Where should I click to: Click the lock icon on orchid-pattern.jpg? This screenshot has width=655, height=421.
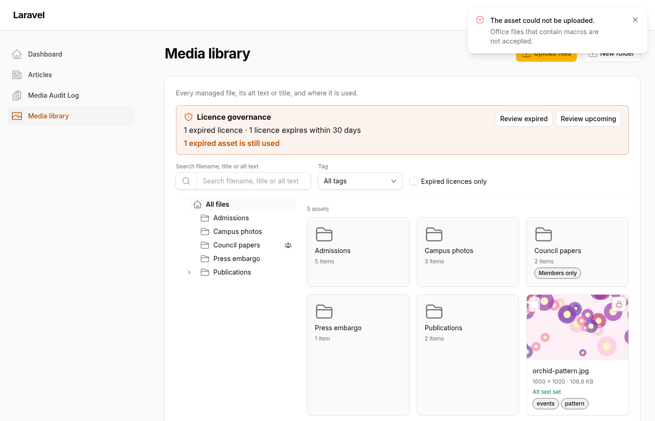point(619,304)
